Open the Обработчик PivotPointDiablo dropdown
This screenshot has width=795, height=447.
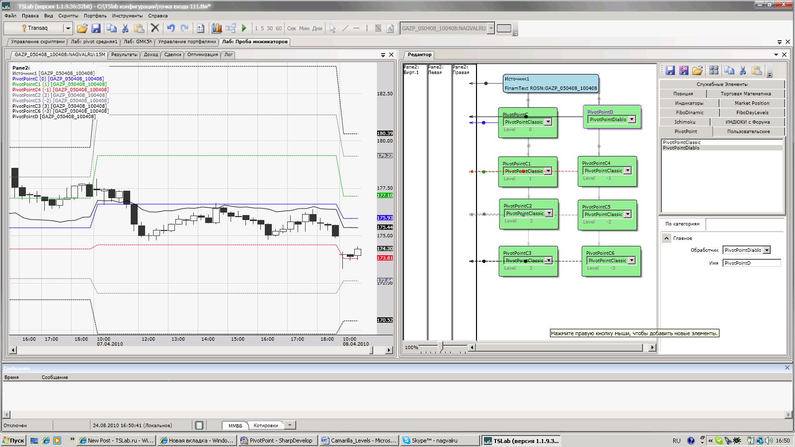[x=767, y=250]
